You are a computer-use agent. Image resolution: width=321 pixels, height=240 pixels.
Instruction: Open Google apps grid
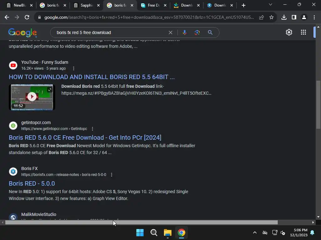pyautogui.click(x=303, y=32)
